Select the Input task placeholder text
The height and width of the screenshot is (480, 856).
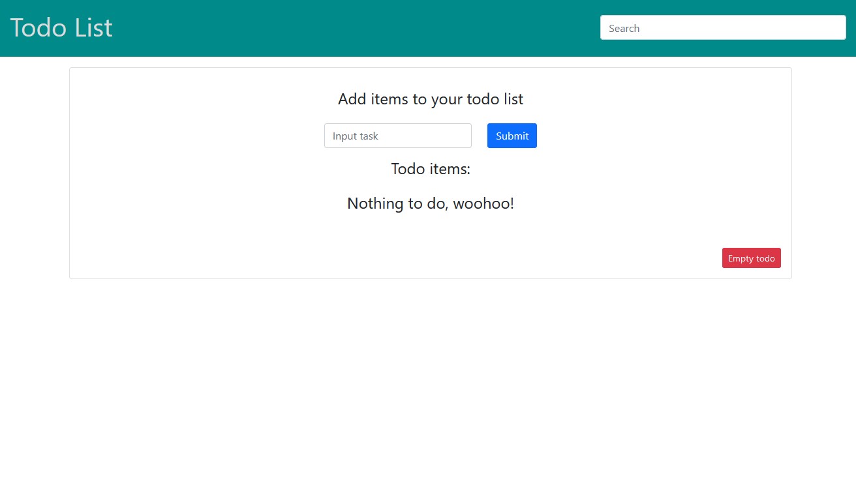pos(355,136)
